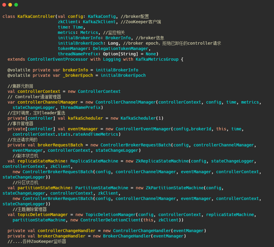The width and height of the screenshot is (274, 247).
Task: Click the eventManager val declaration name
Action: 83,129
